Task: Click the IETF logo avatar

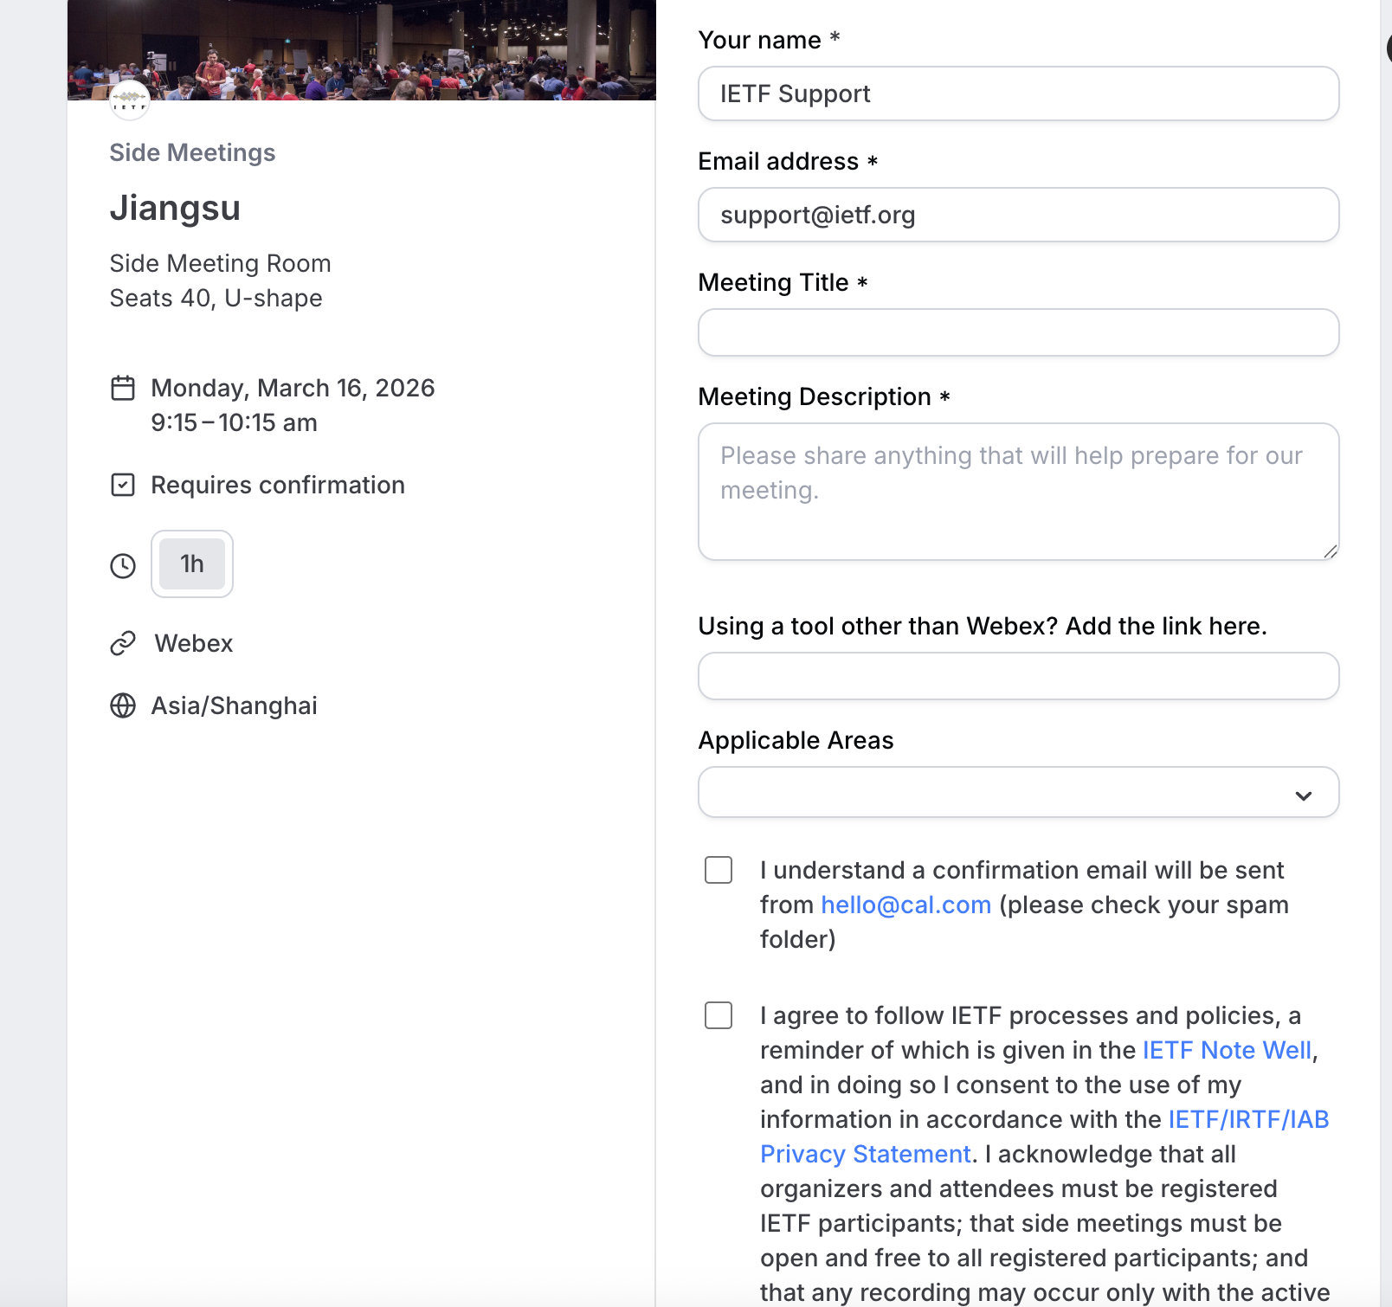Action: click(x=130, y=101)
